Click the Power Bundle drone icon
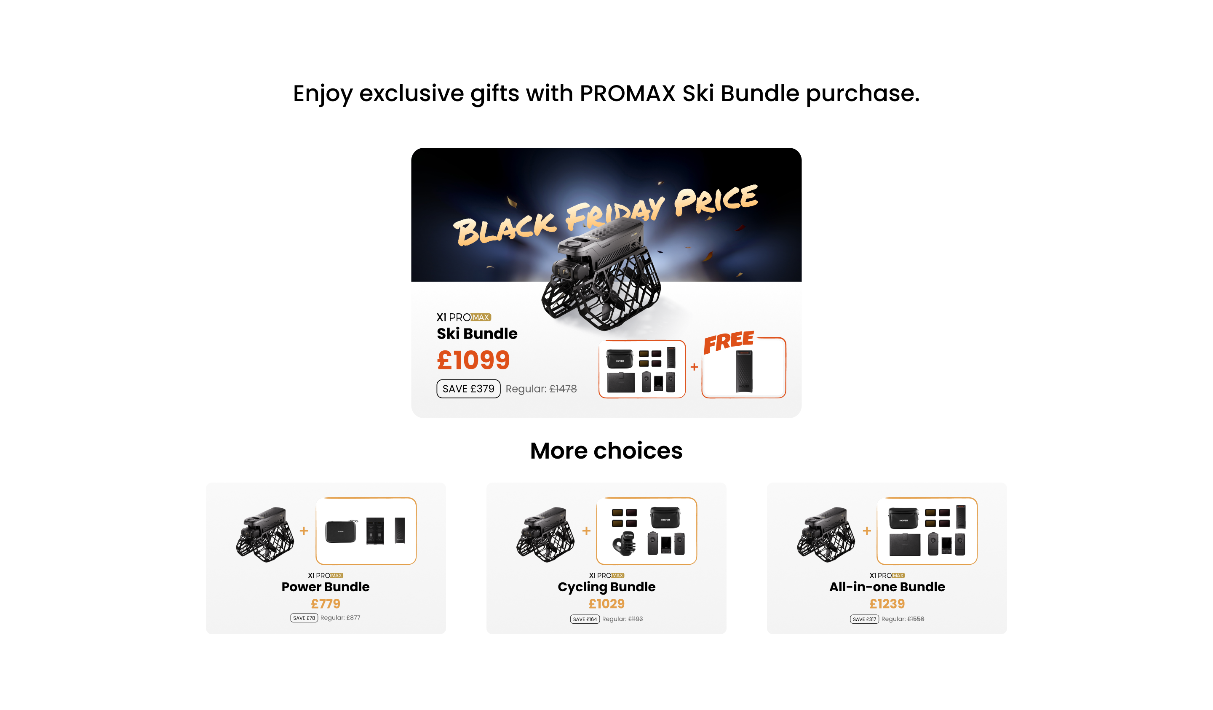Screen dimensions: 1213x710 pyautogui.click(x=265, y=534)
